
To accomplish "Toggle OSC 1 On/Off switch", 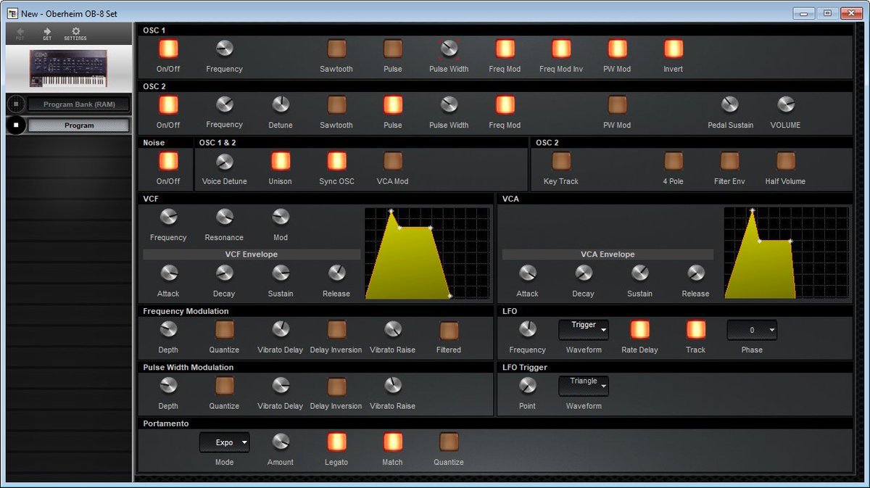I will click(x=168, y=49).
